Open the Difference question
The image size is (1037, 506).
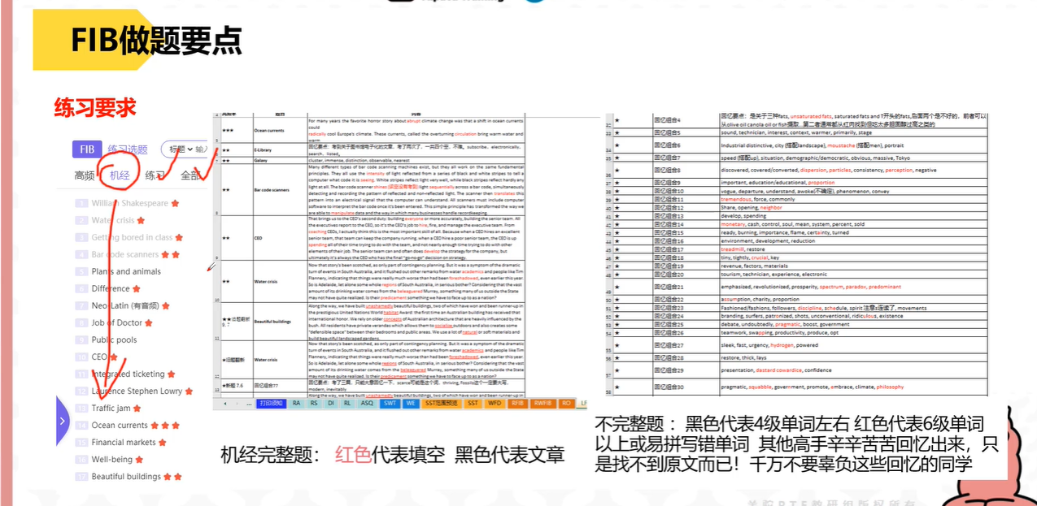[111, 288]
